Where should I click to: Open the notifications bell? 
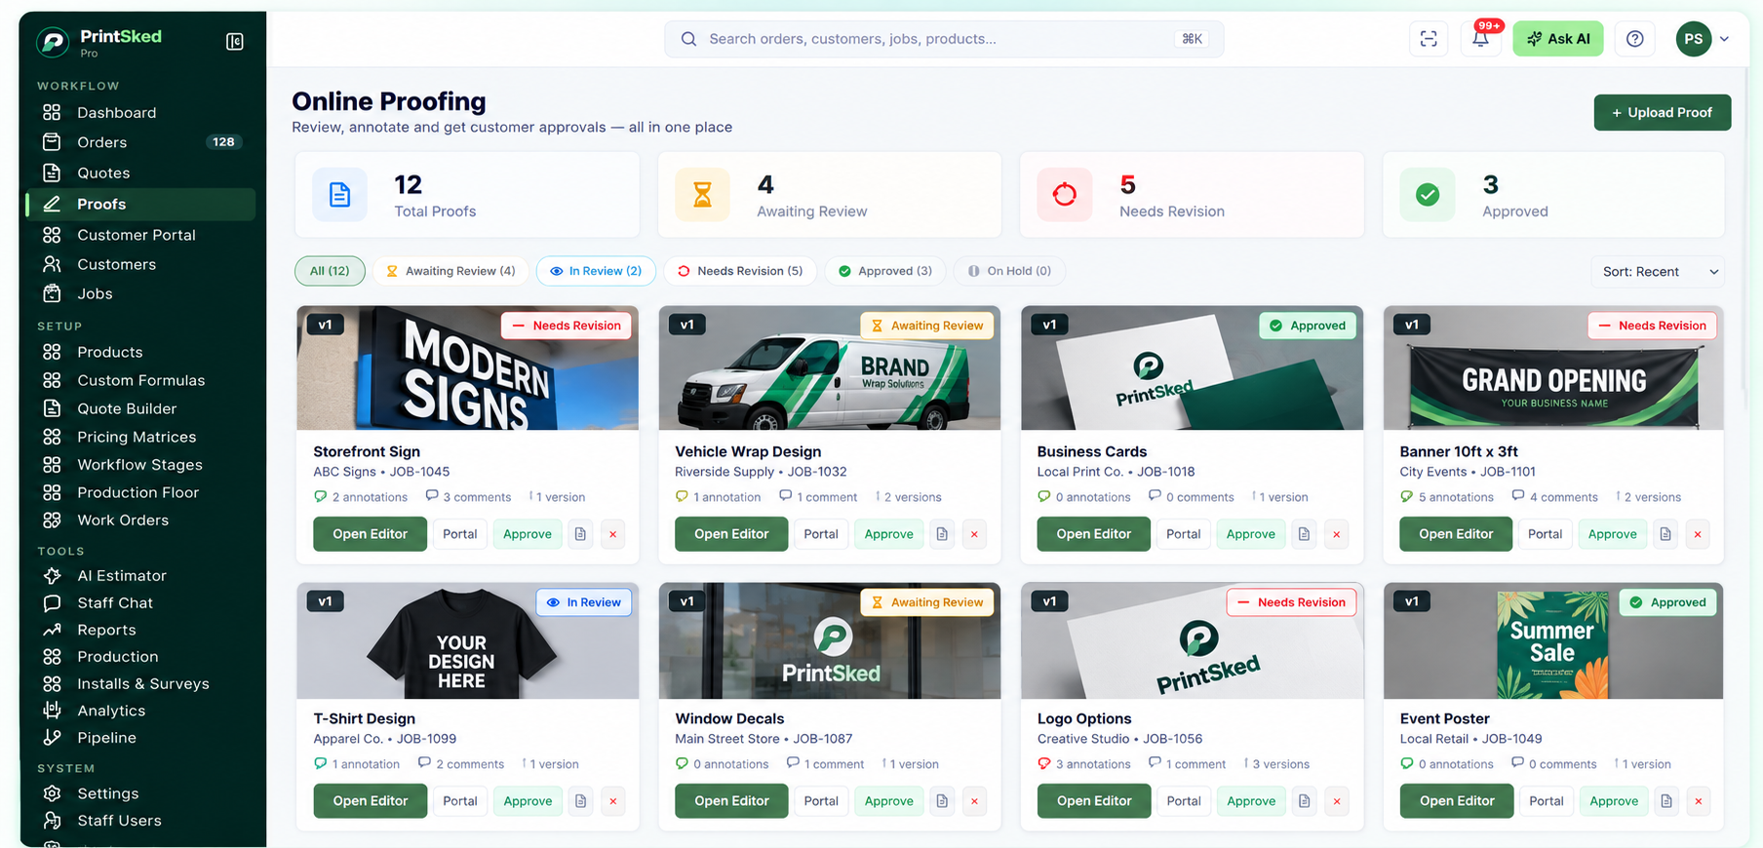[x=1480, y=39]
